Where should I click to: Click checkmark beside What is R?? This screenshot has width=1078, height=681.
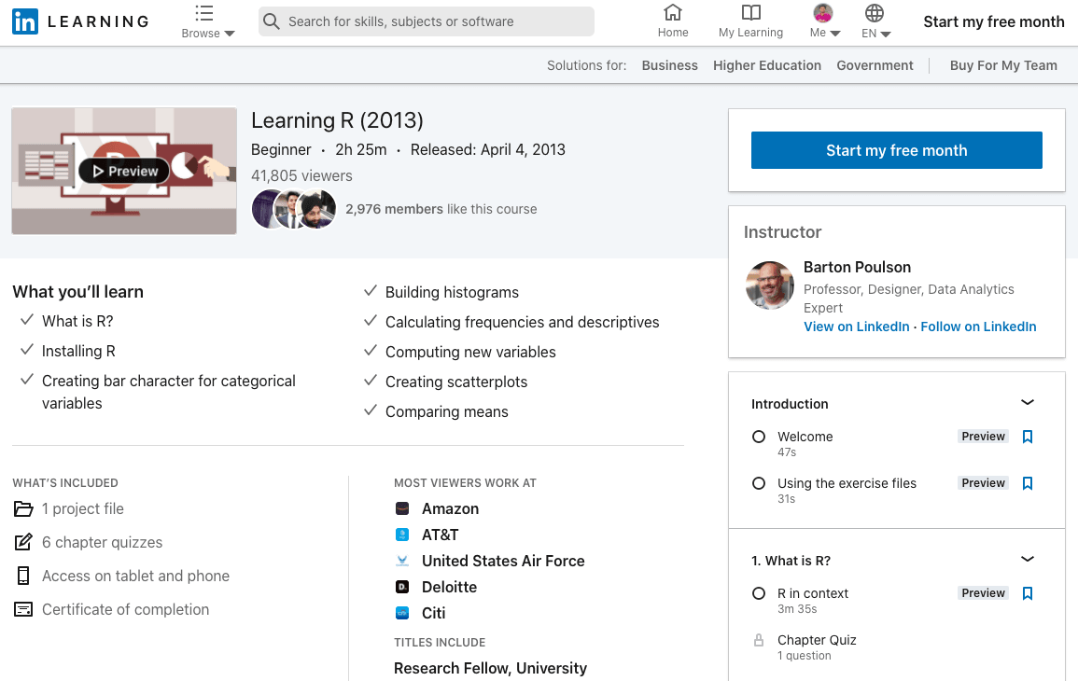click(27, 320)
